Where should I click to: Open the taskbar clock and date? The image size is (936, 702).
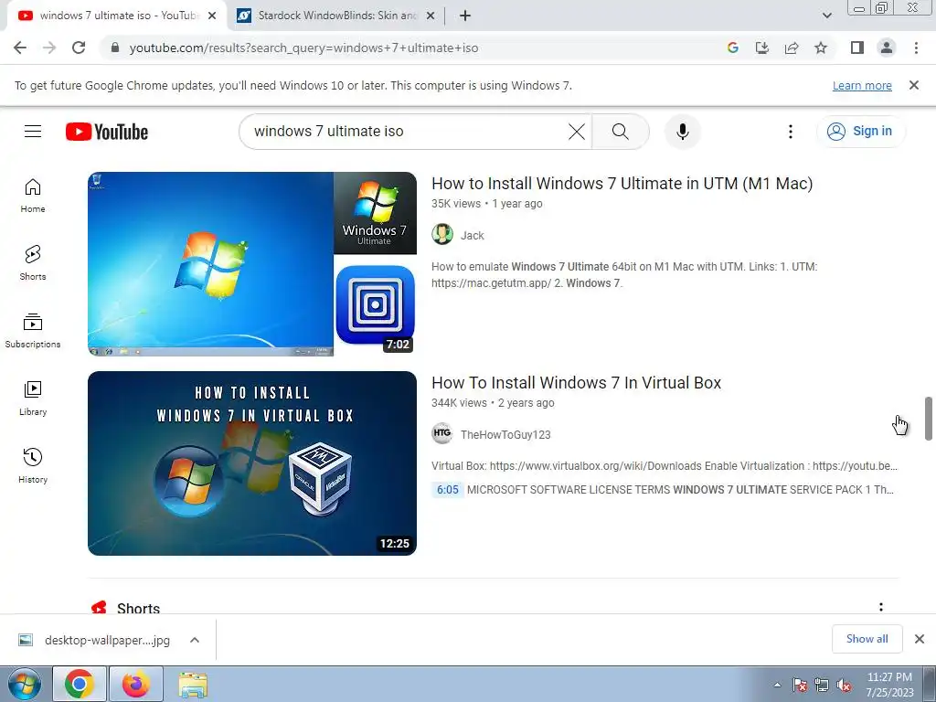889,685
